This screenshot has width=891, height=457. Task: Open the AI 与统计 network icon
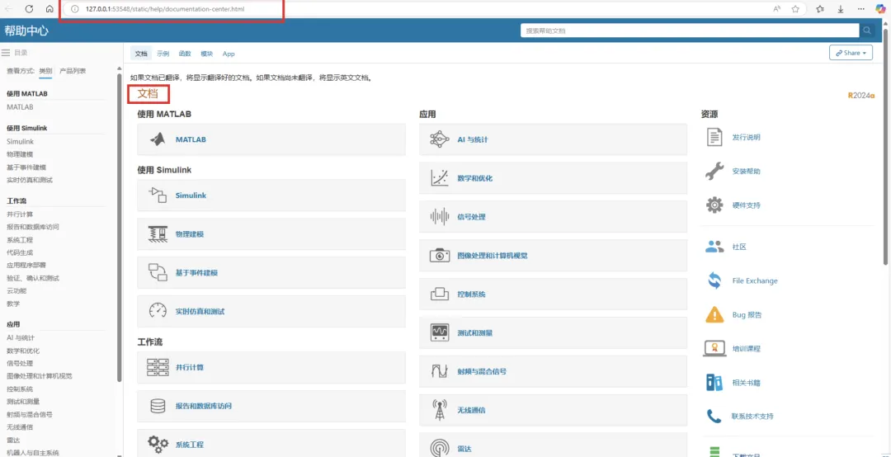[439, 139]
